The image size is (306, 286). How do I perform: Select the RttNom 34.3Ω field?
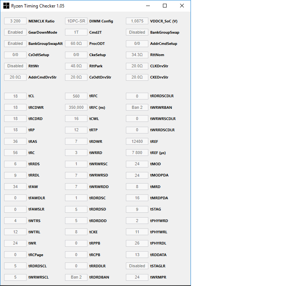pyautogui.click(x=137, y=55)
